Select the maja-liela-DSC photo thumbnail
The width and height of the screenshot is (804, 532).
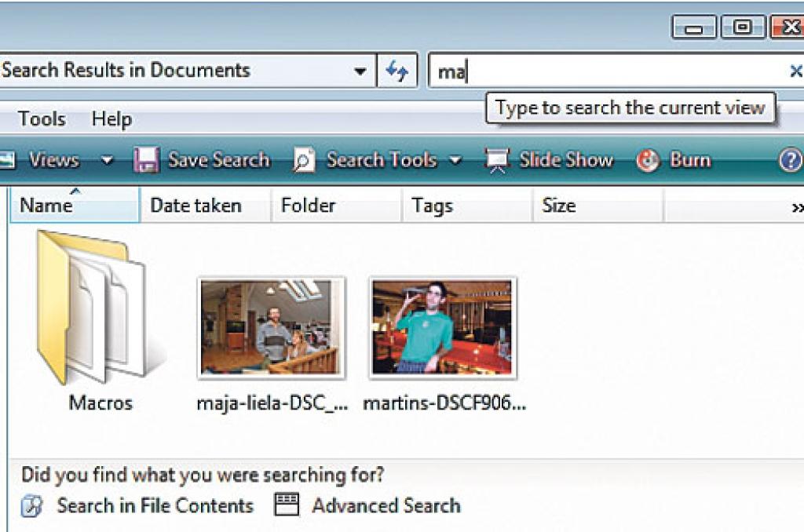pos(271,326)
